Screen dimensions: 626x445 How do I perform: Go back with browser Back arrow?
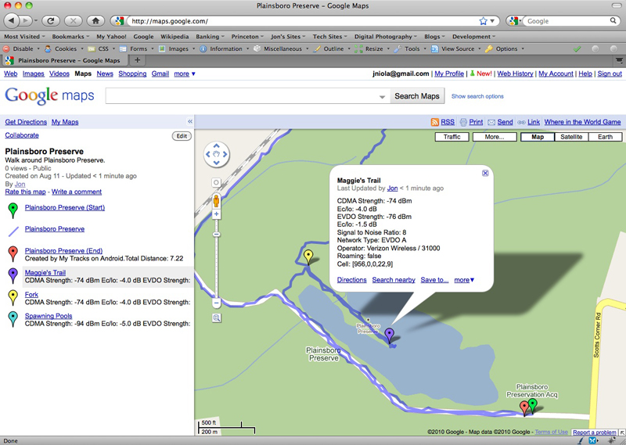[11, 20]
